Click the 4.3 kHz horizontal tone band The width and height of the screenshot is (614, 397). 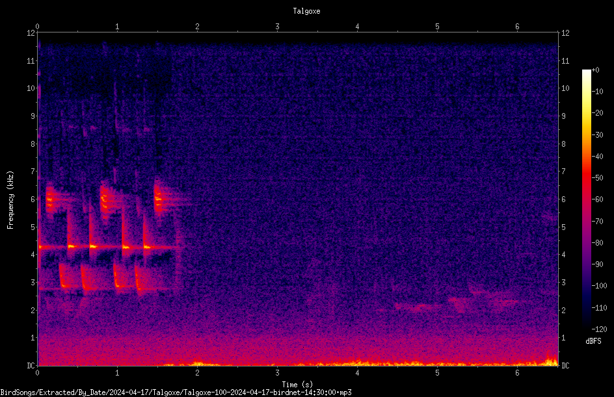(111, 247)
